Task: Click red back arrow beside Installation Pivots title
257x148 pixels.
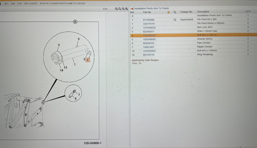Action: 132,8
